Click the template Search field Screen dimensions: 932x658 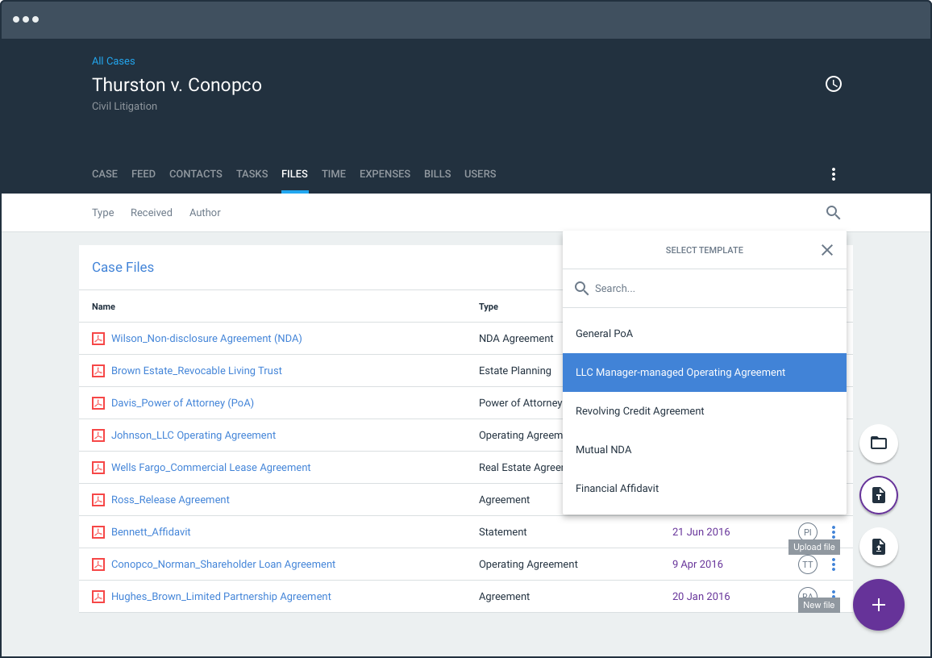(x=705, y=289)
